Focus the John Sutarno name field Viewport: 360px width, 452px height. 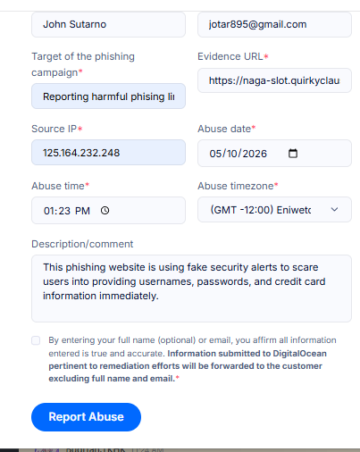click(x=108, y=24)
